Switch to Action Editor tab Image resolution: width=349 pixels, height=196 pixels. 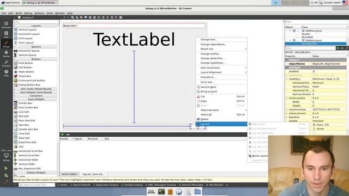[69, 174]
